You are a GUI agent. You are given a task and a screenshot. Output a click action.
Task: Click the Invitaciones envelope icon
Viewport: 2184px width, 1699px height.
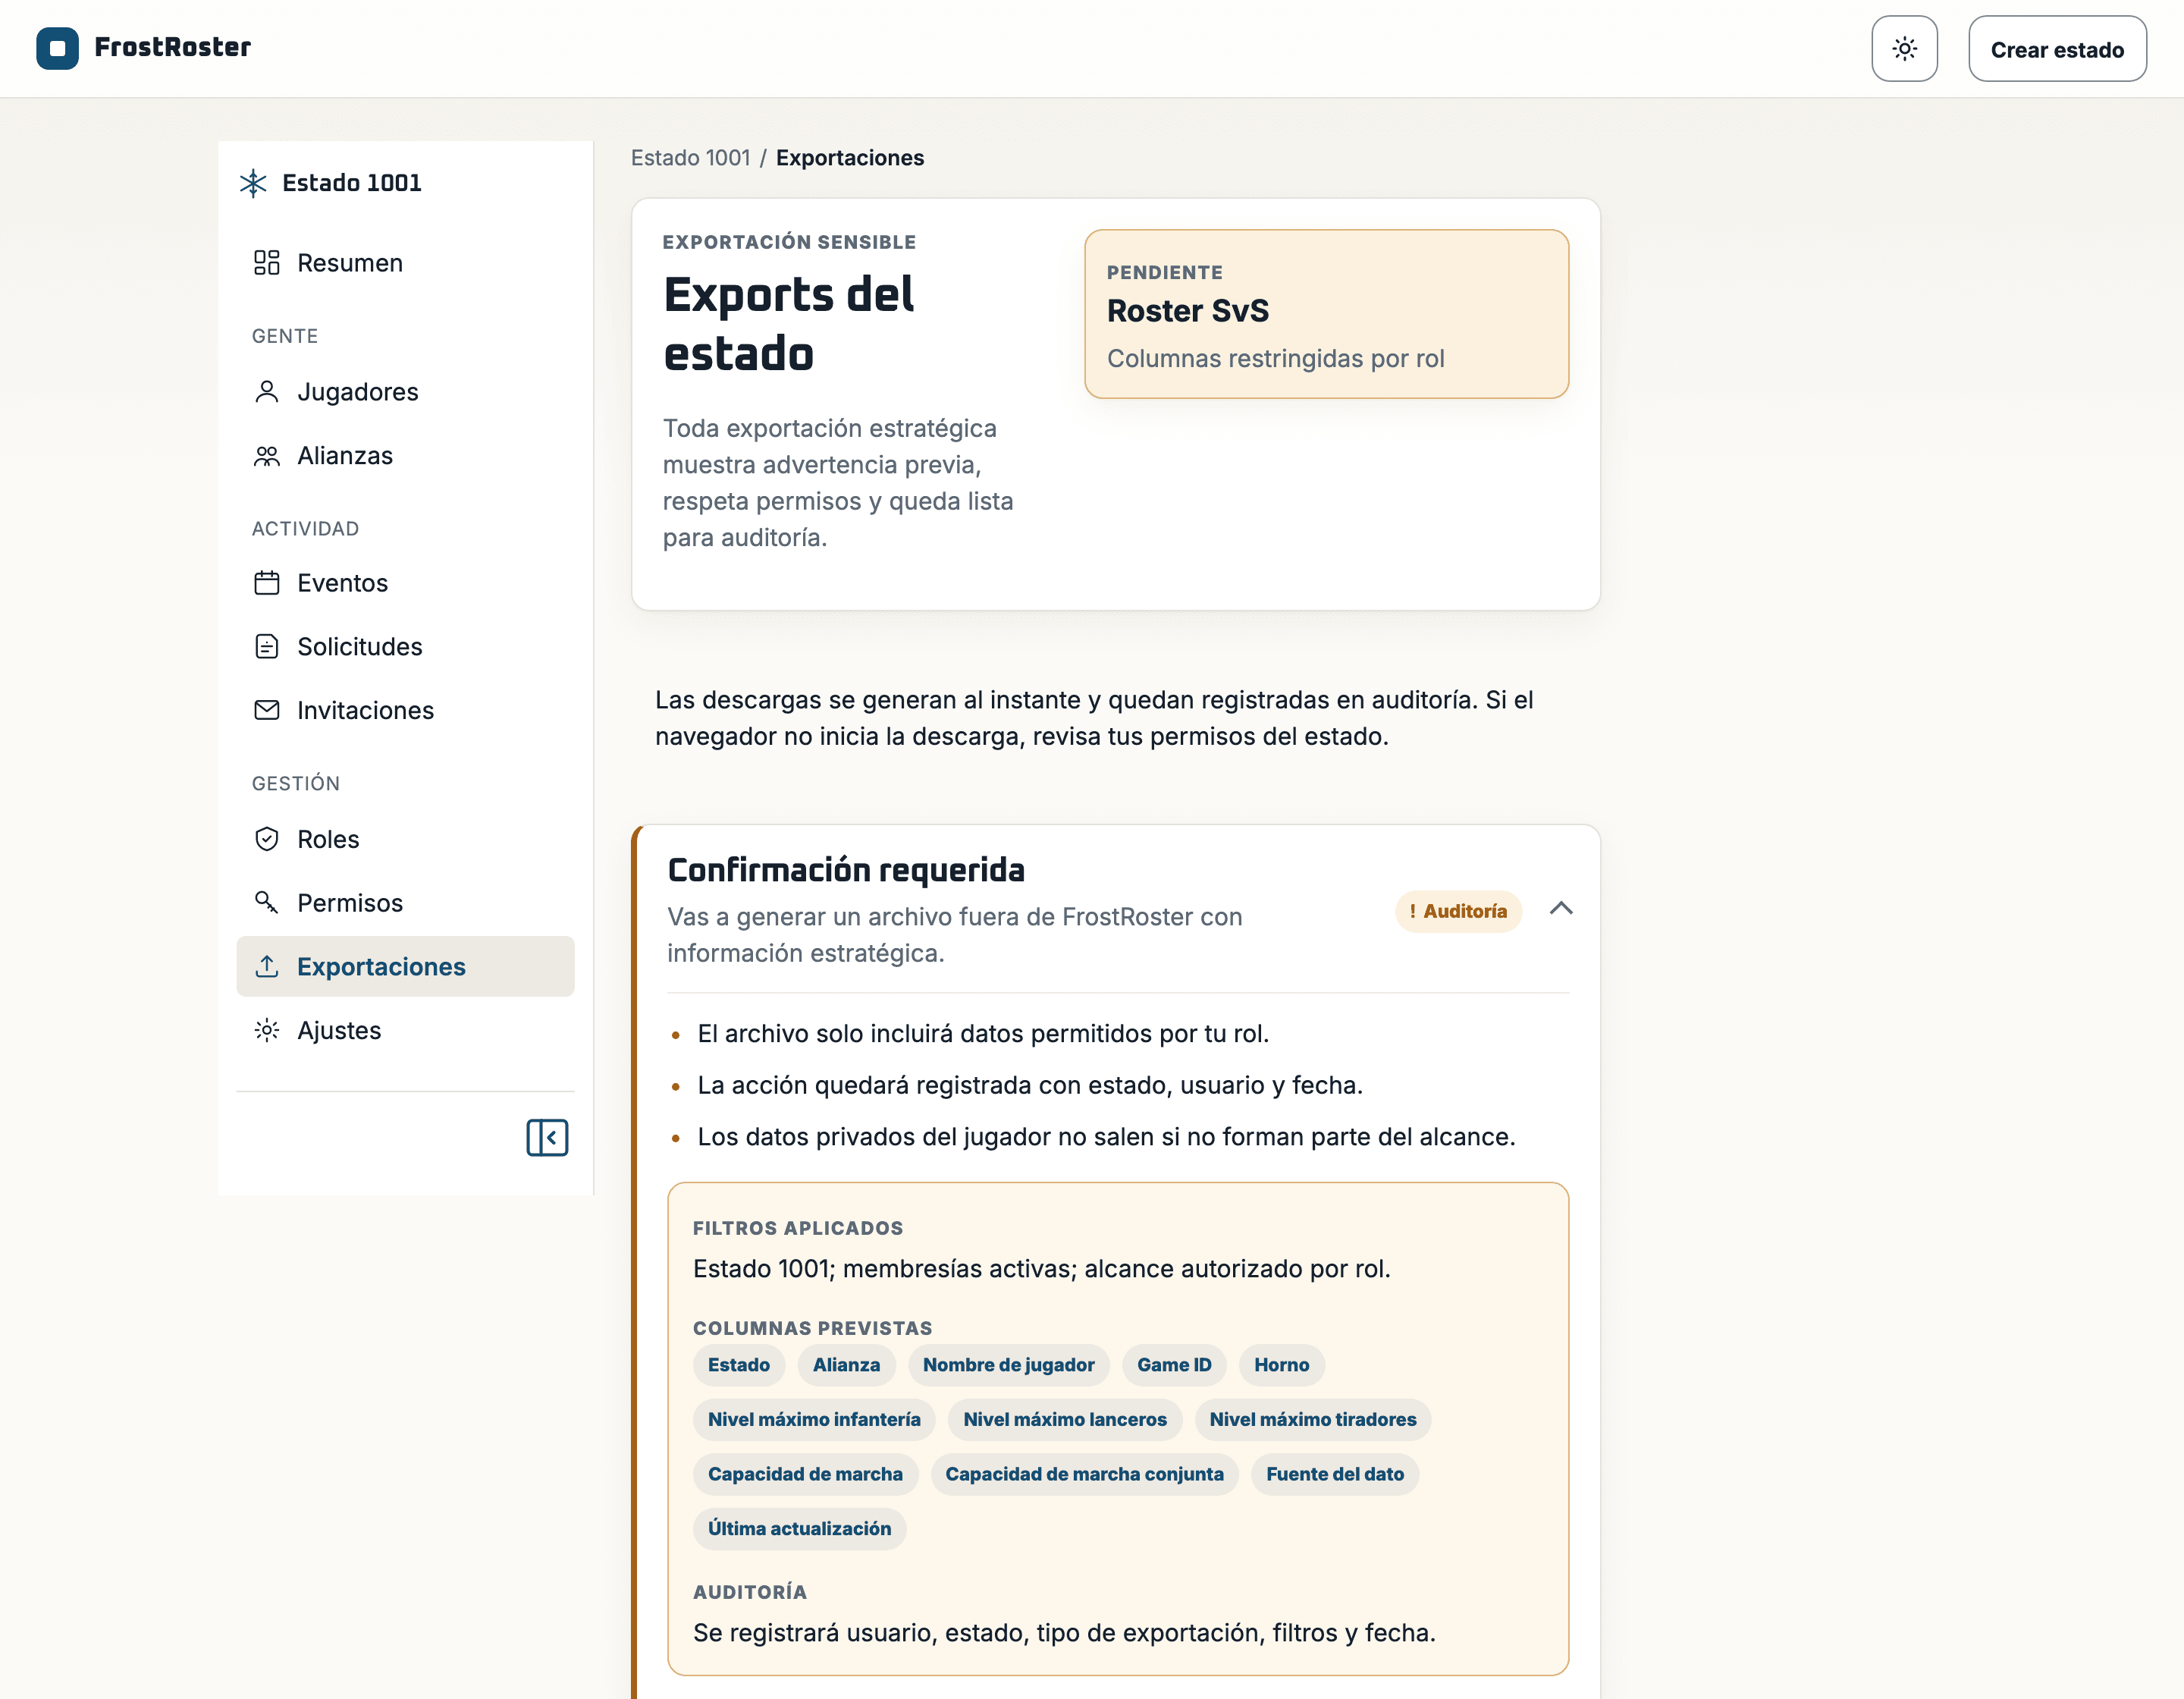tap(266, 710)
